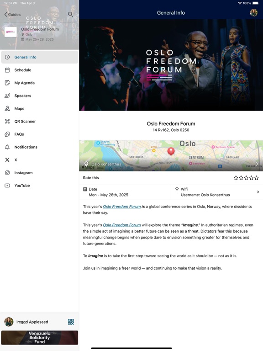Click the Maps pin icon
The height and width of the screenshot is (351, 263).
click(x=7, y=109)
